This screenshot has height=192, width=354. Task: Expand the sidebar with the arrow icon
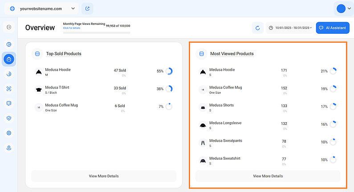(x=9, y=28)
